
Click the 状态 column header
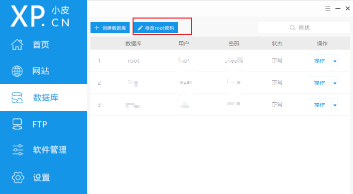click(277, 44)
